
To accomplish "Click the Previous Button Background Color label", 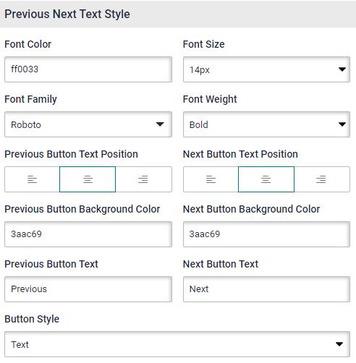I will coord(82,209).
